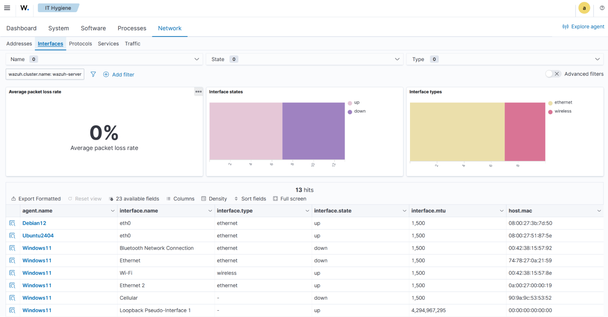Switch to the Software tab
The height and width of the screenshot is (317, 608).
pos(93,28)
